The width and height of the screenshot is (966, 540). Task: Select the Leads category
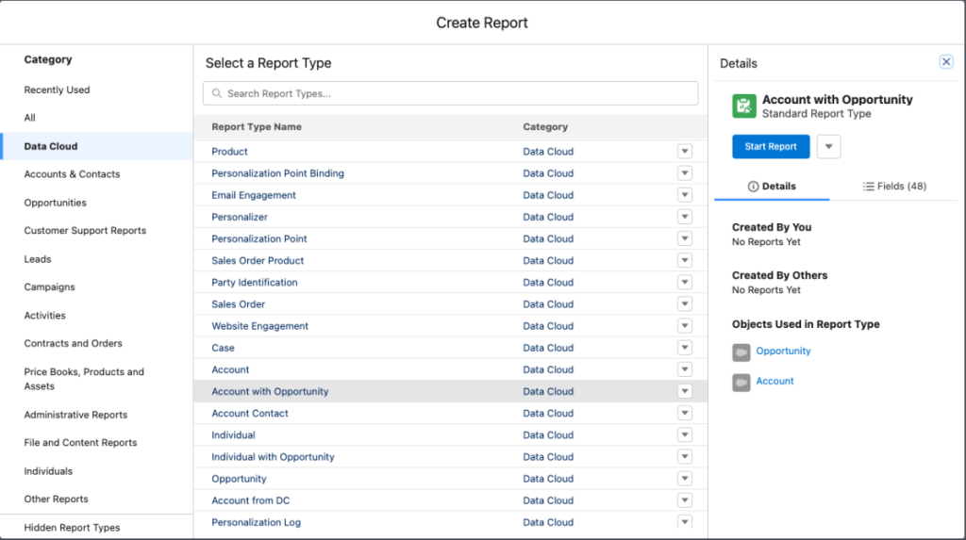tap(38, 259)
